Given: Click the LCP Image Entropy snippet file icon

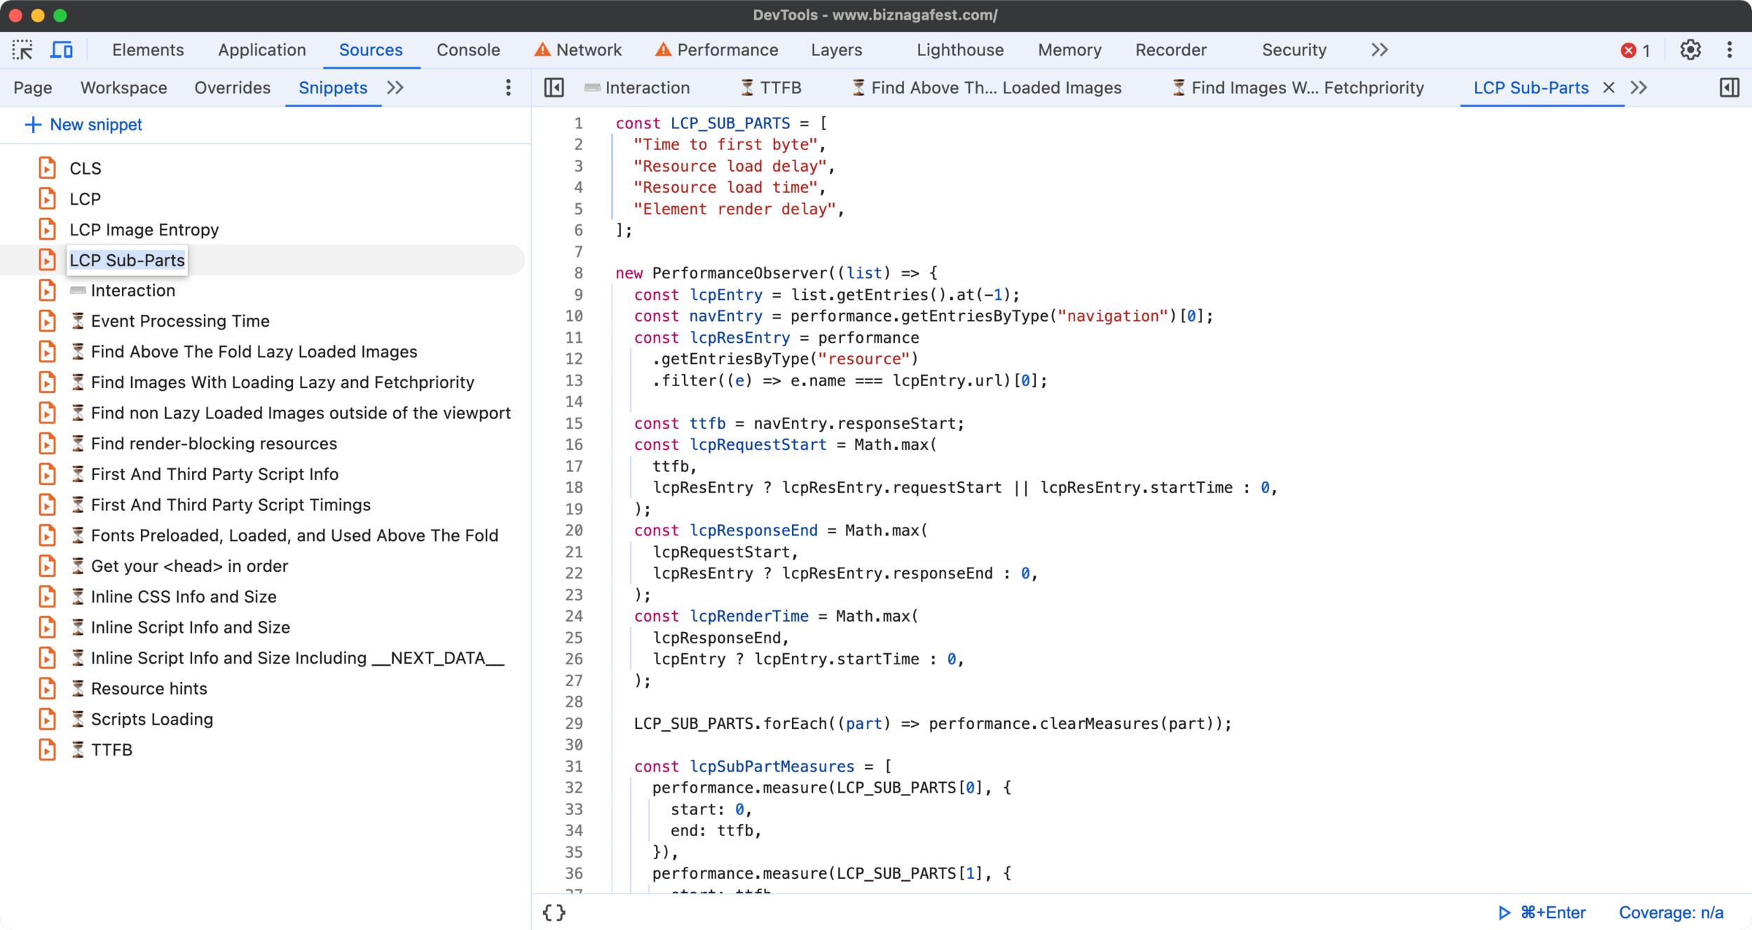Looking at the screenshot, I should coord(47,230).
